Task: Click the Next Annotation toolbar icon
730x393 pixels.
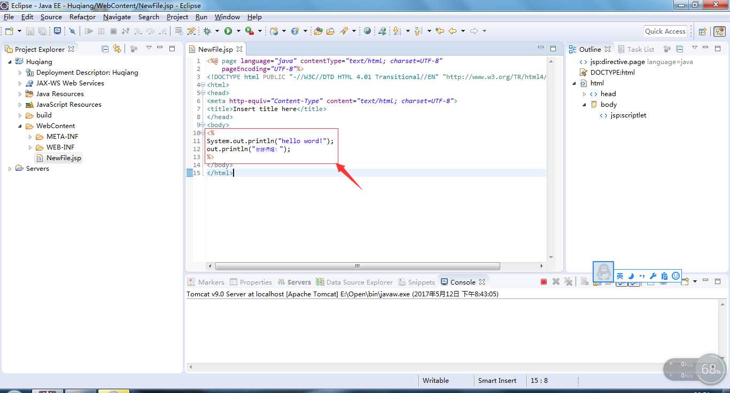Action: click(x=397, y=32)
